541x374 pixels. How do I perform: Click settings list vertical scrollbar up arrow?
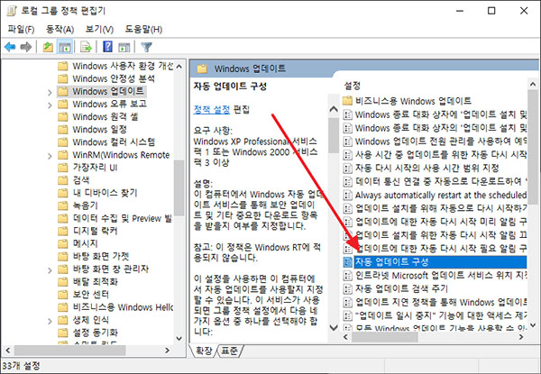pos(533,84)
